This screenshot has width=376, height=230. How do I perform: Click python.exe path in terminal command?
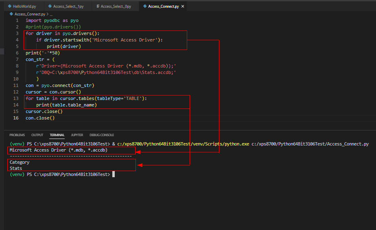point(183,144)
